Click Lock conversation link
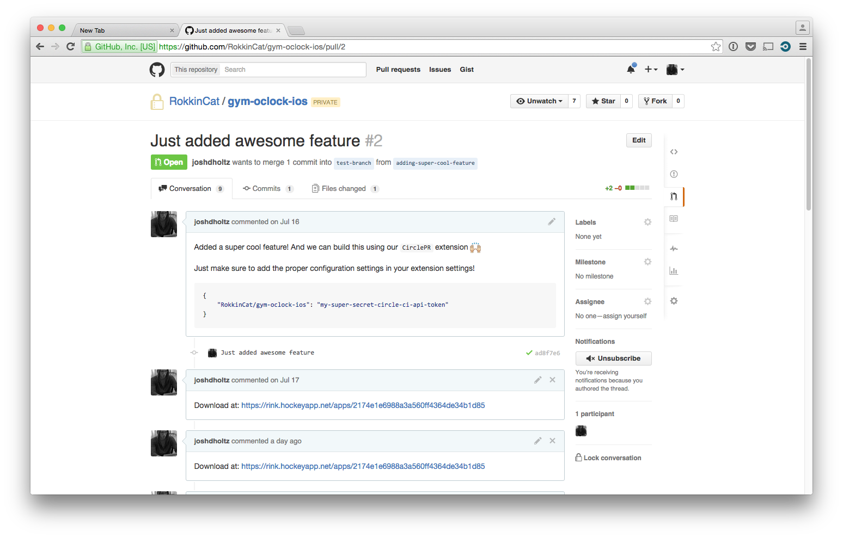This screenshot has height=538, width=843. pos(608,458)
